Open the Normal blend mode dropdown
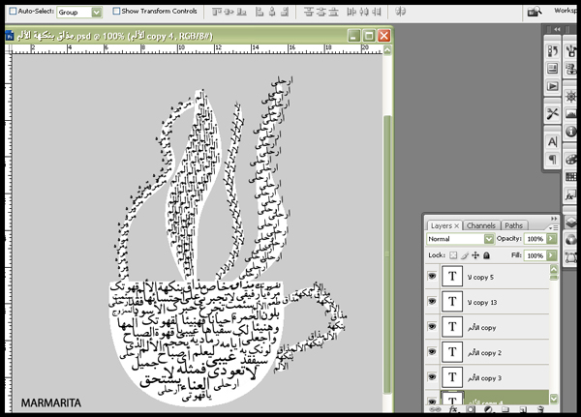Screen dimensions: 581x417 point(488,238)
